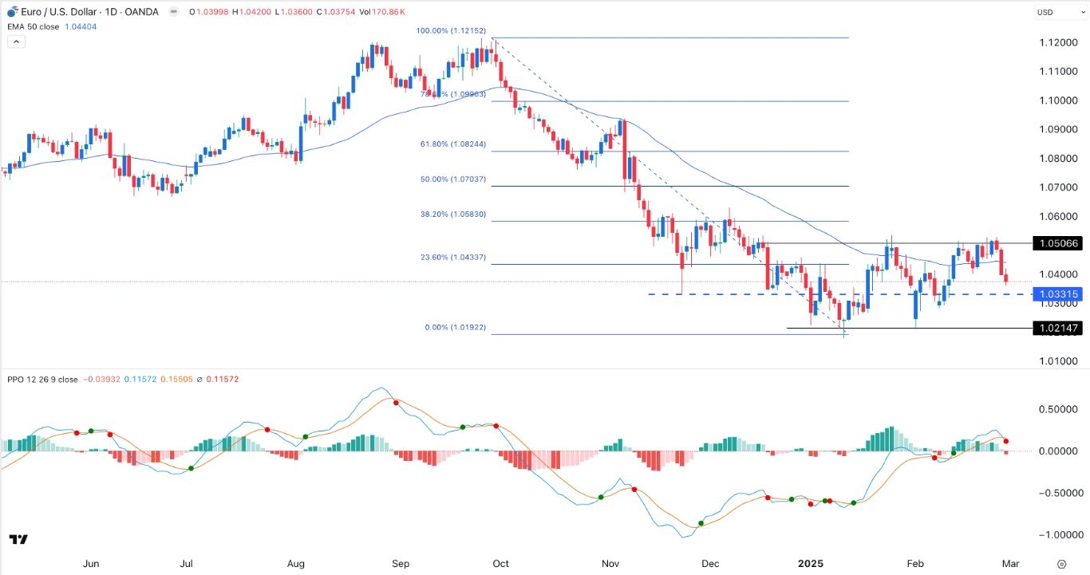Click the 61.80% (1.08244) Fibonacci label
This screenshot has width=1090, height=575.
coord(453,144)
